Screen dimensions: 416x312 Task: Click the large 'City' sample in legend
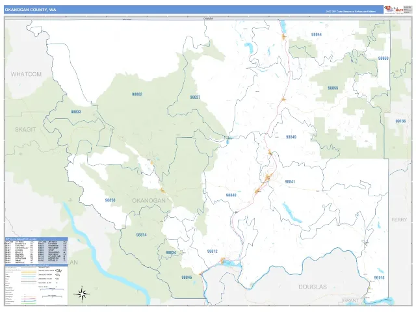pyautogui.click(x=58, y=270)
